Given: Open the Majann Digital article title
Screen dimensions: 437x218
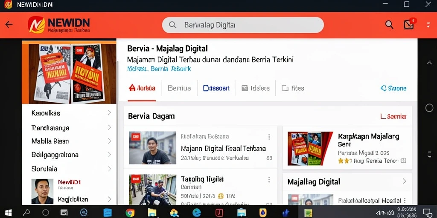Looking at the screenshot, I should [x=223, y=149].
